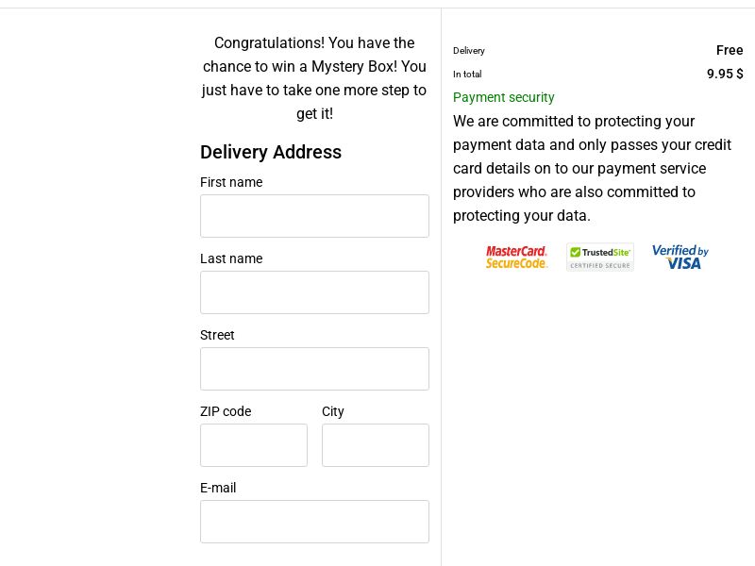The height and width of the screenshot is (566, 755).
Task: Select the ZIP code field
Action: click(x=254, y=445)
